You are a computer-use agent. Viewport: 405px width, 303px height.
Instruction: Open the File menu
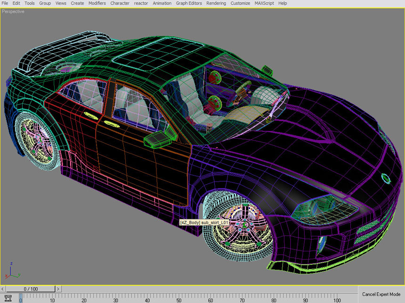[x=5, y=3]
